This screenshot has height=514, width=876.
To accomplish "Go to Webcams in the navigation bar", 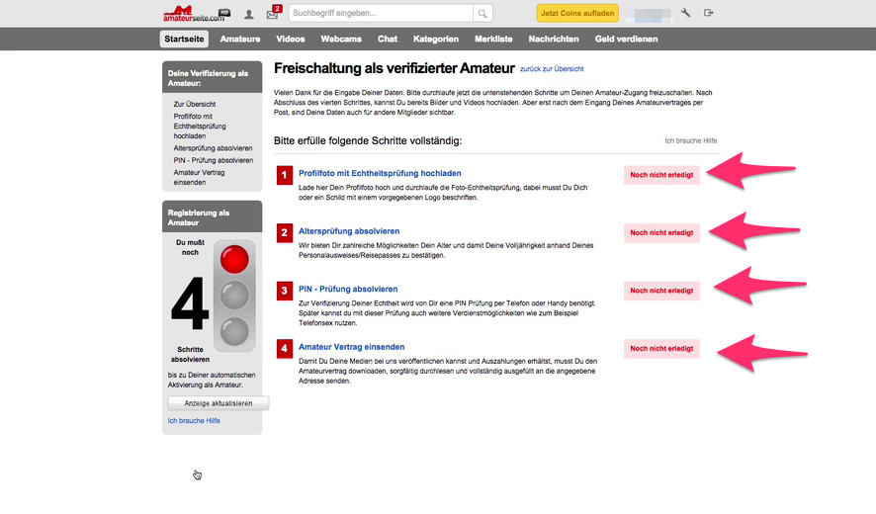I will 341,40.
